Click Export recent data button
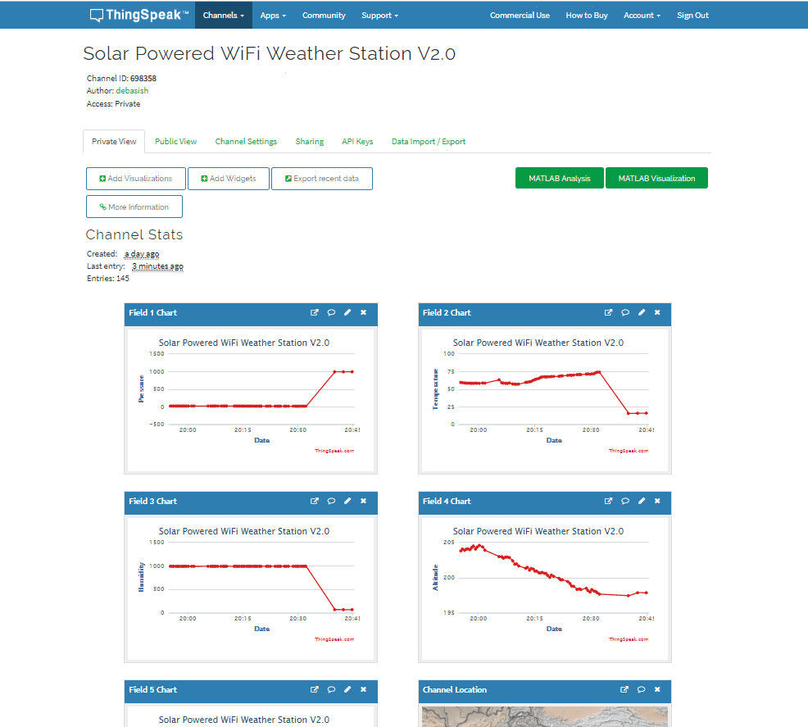The height and width of the screenshot is (727, 808). (321, 179)
